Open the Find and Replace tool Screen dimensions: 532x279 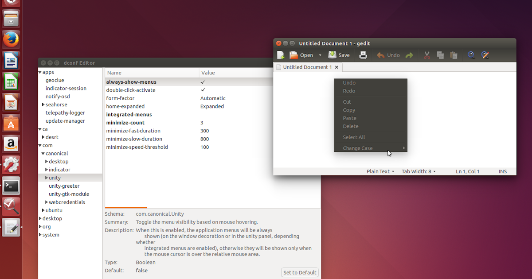pyautogui.click(x=485, y=55)
